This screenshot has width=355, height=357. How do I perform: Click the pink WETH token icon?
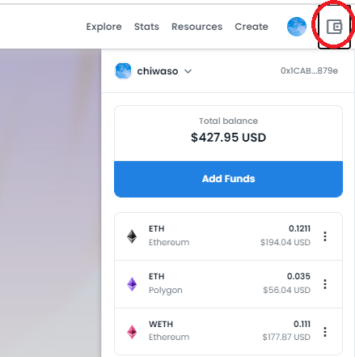pyautogui.click(x=132, y=332)
